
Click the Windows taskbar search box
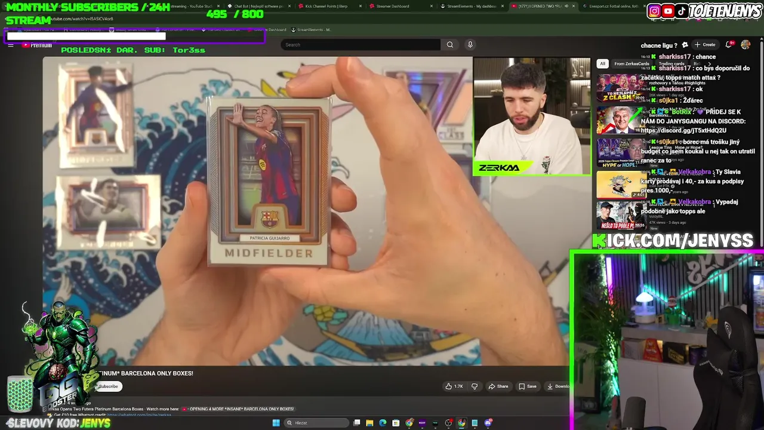click(x=316, y=423)
